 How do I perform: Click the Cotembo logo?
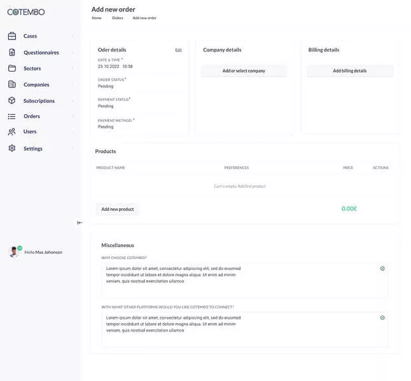(x=26, y=12)
